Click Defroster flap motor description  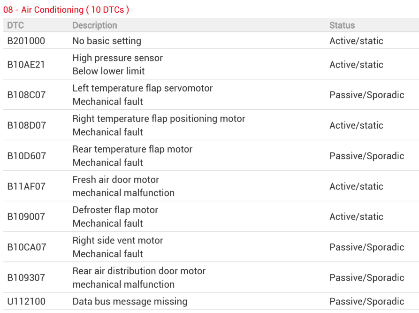pyautogui.click(x=115, y=210)
